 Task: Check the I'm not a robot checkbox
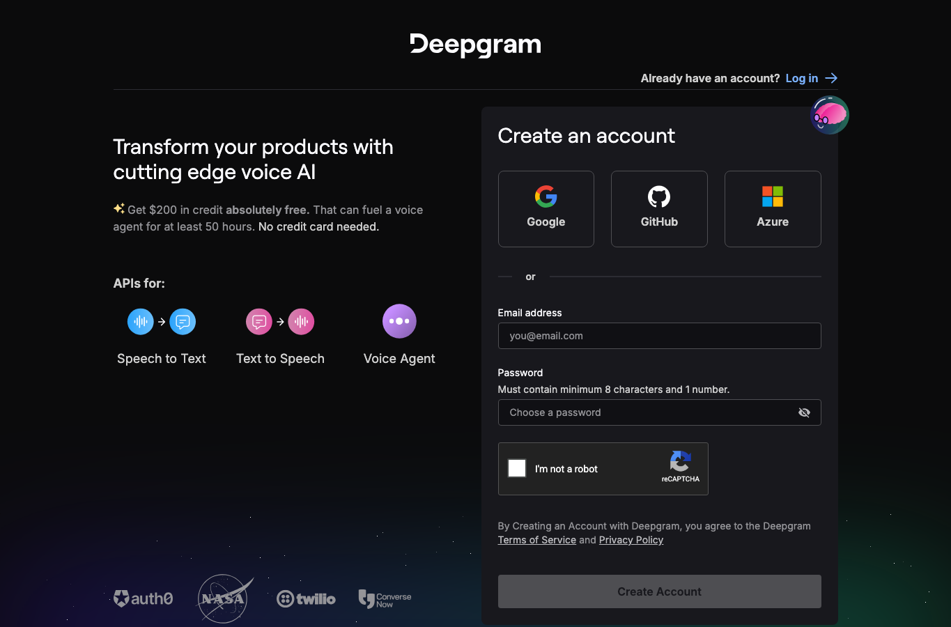[x=517, y=468]
